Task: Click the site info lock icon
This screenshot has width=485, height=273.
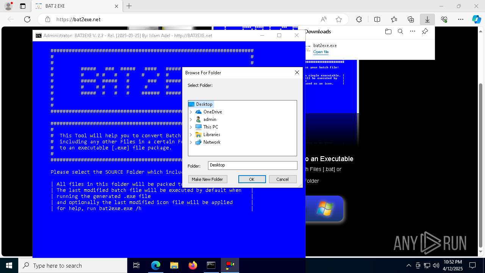Action: 48,19
